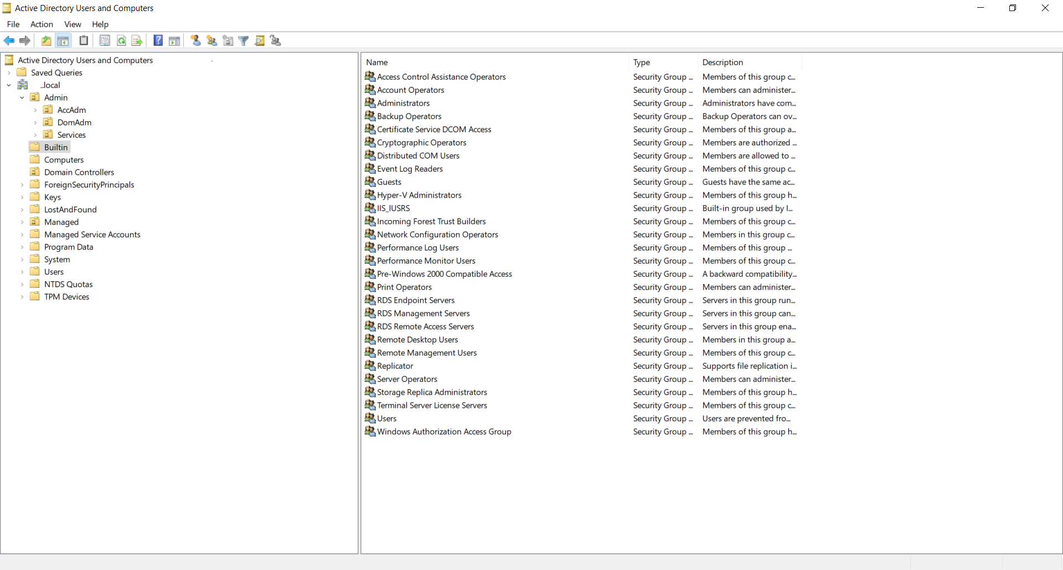Open the Help menu
Screen dimensions: 1063x570
100,24
